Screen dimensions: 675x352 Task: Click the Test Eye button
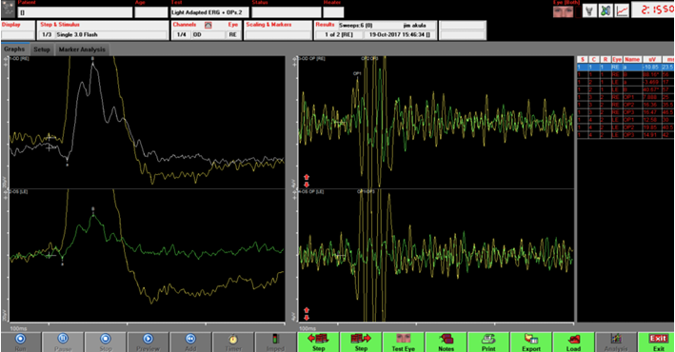pos(403,342)
